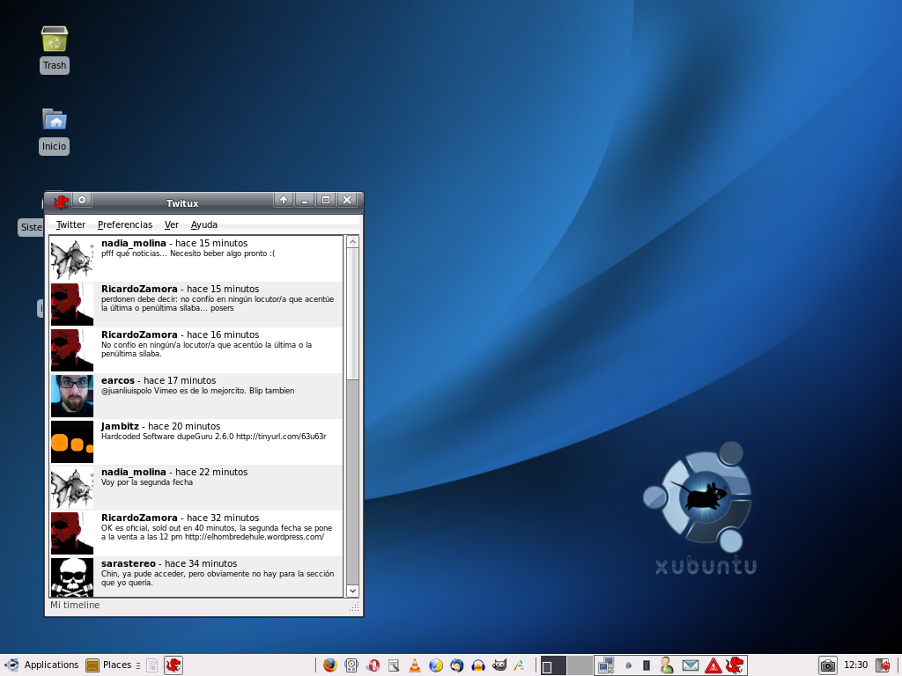Click the dark battery-like tray icon
The width and height of the screenshot is (902, 676).
click(647, 665)
